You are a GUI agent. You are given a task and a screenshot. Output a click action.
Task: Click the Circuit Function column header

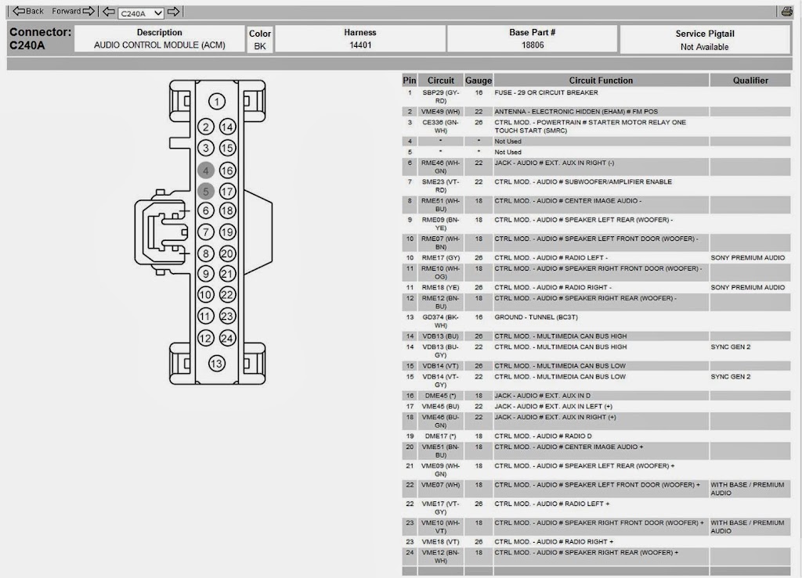click(x=601, y=80)
